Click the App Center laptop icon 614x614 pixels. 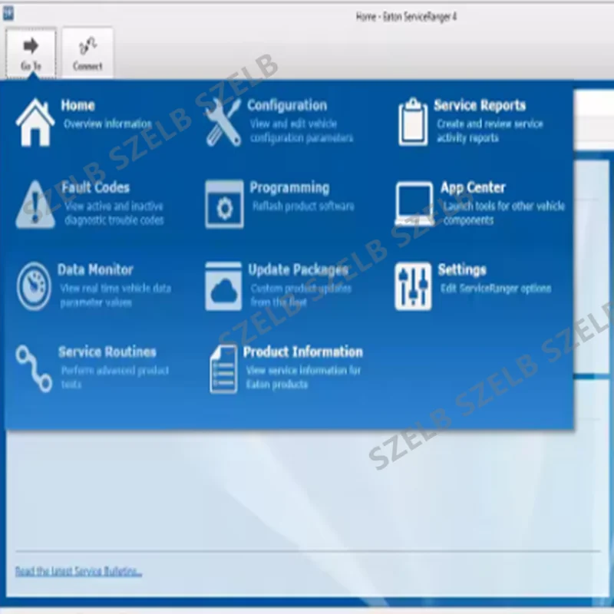pyautogui.click(x=414, y=204)
